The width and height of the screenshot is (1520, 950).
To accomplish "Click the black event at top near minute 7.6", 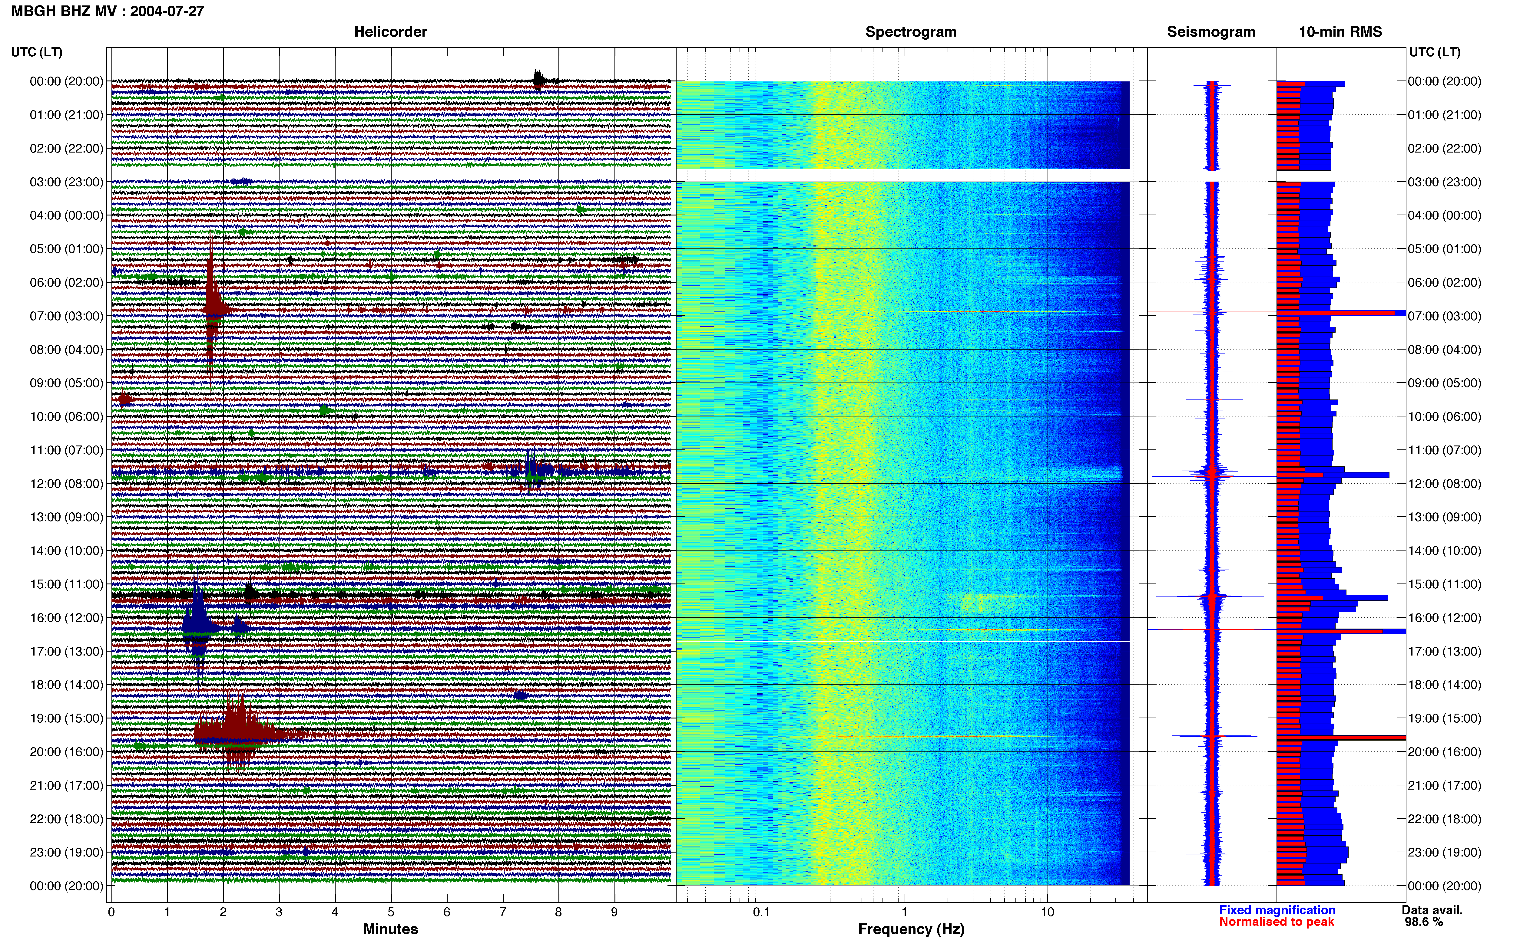I will click(x=539, y=80).
